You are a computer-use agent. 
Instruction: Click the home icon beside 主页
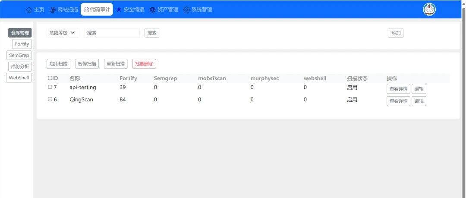click(29, 9)
